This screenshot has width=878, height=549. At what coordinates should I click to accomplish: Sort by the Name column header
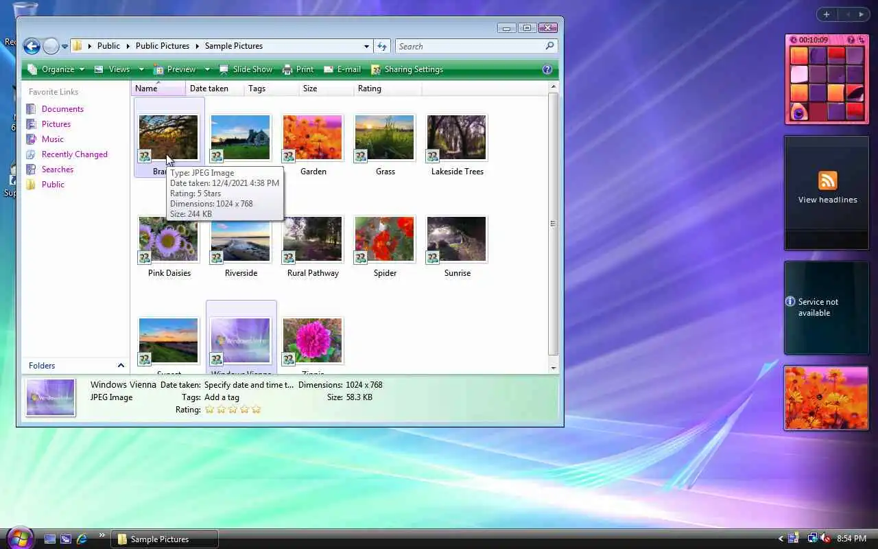pos(158,89)
